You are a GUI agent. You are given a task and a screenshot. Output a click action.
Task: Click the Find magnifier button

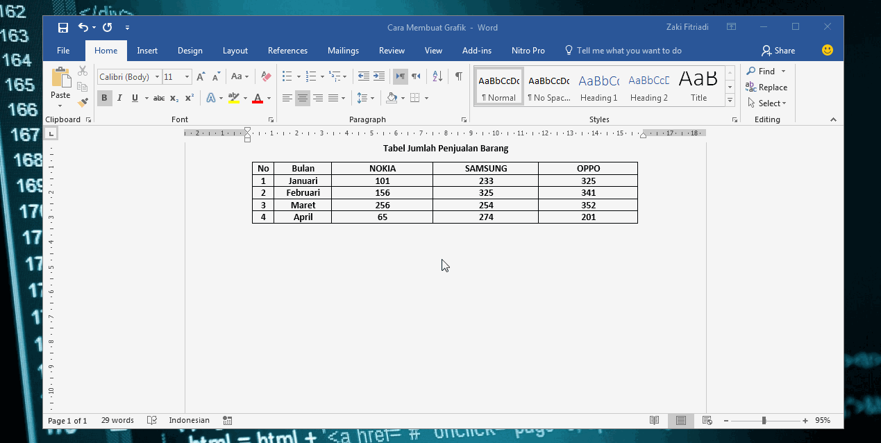click(x=762, y=72)
